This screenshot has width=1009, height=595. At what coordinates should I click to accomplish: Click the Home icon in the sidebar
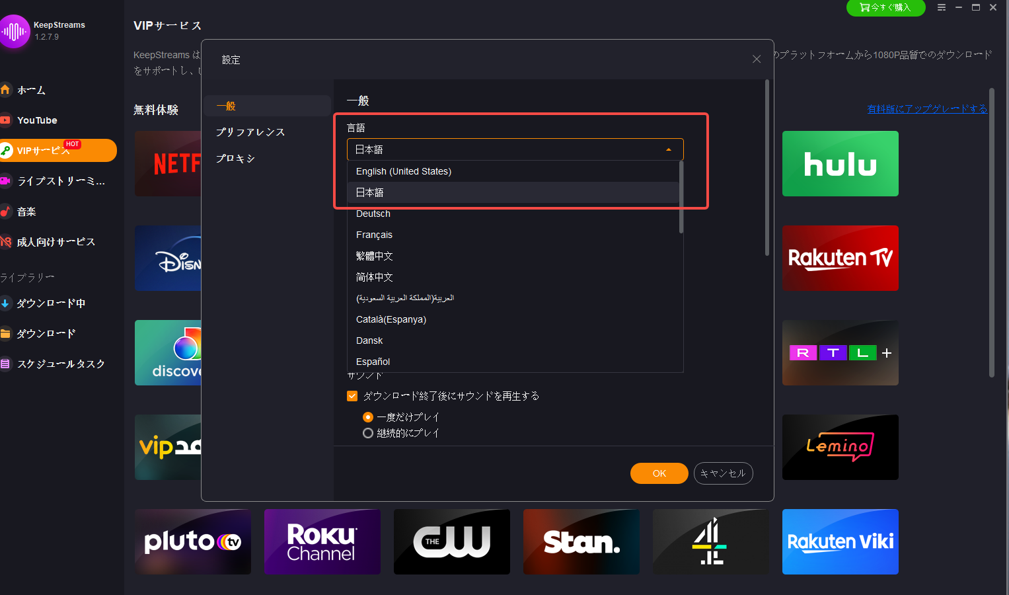coord(6,90)
